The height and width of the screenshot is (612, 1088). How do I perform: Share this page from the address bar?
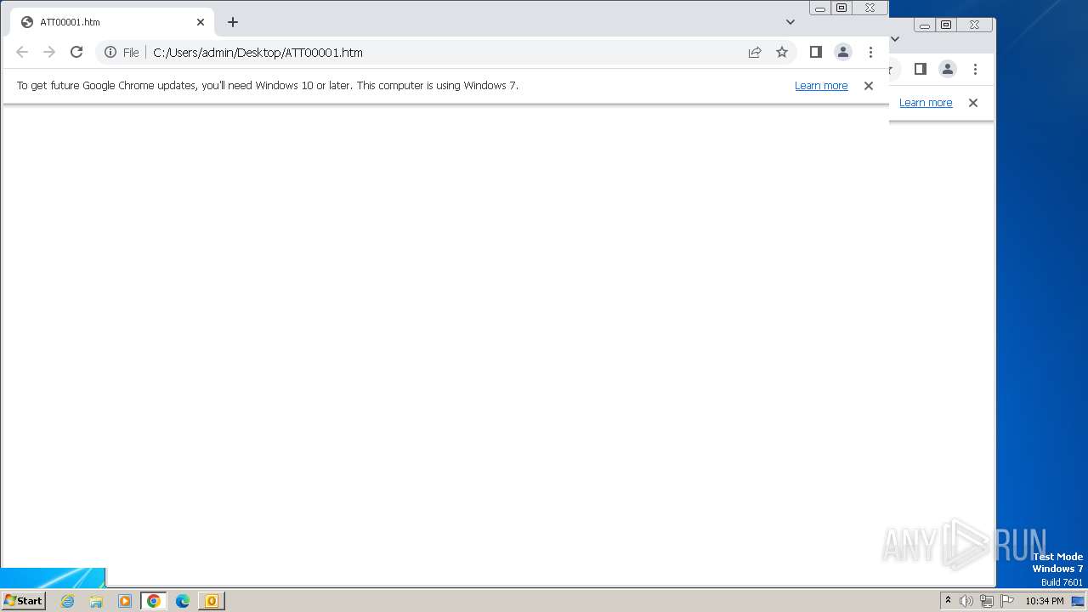(755, 52)
